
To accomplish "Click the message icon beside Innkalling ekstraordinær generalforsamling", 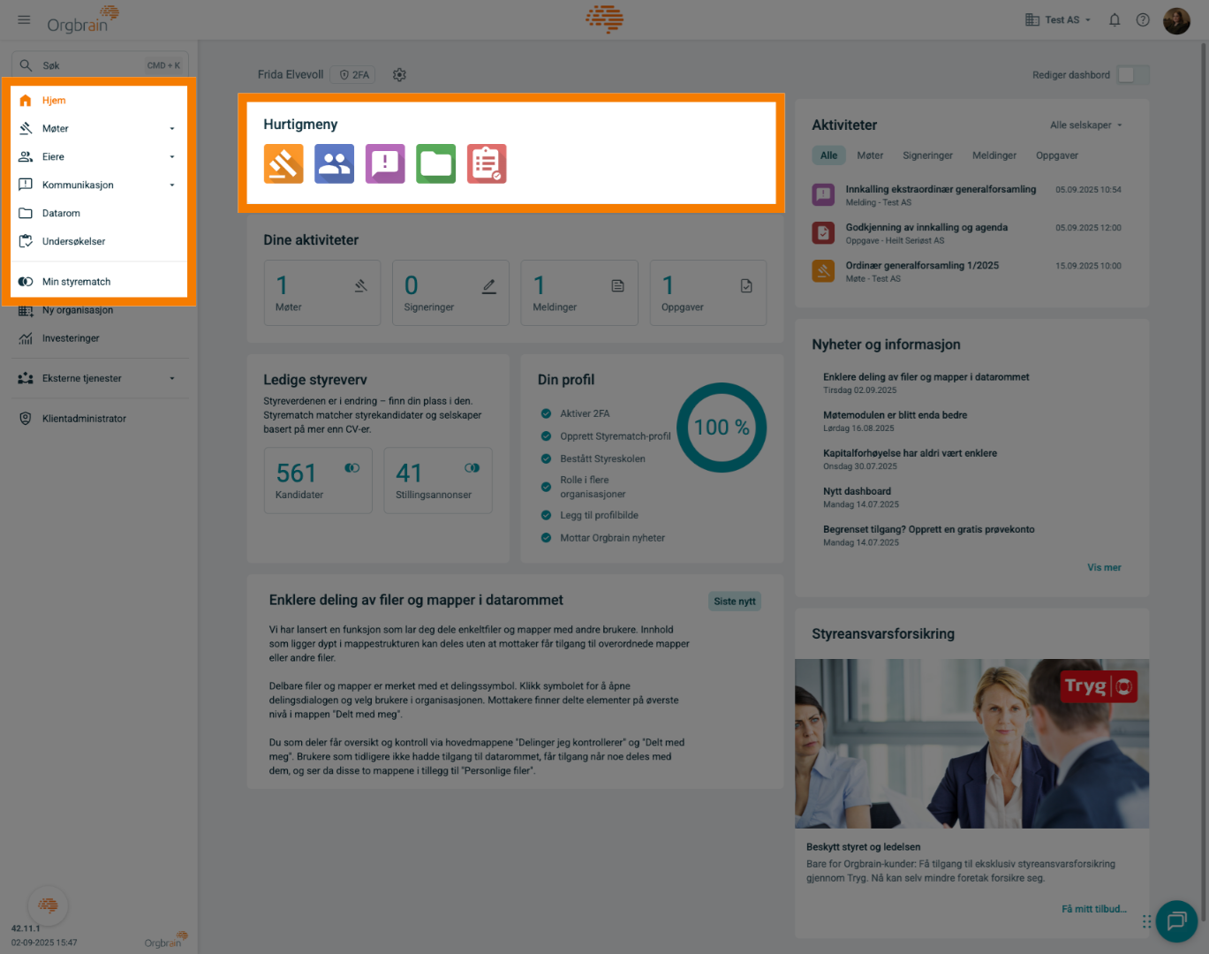I will click(x=823, y=194).
